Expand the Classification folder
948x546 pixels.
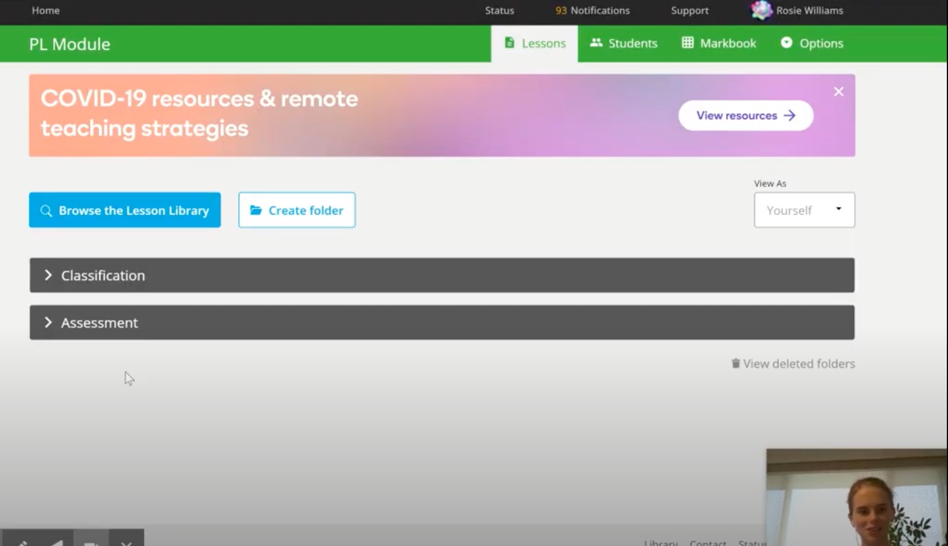point(103,275)
